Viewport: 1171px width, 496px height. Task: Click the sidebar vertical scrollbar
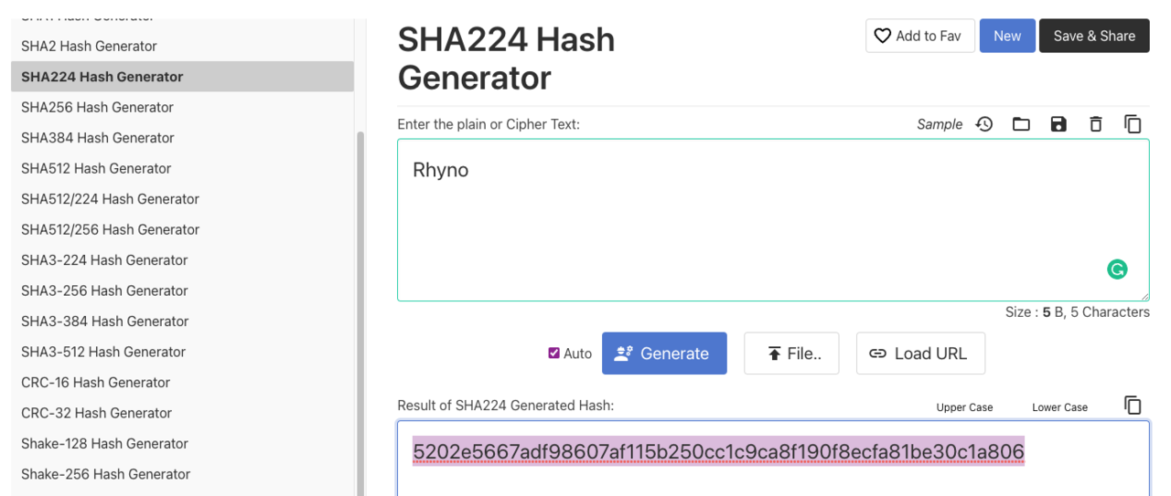360,311
